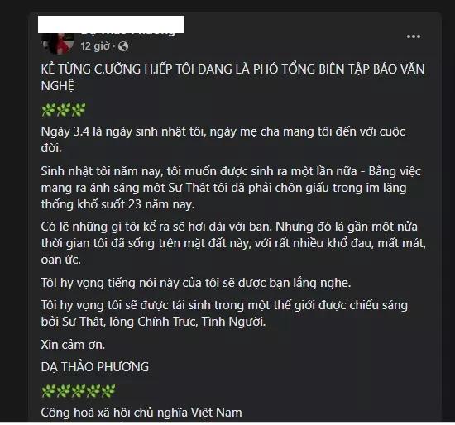Viewport: 455px width, 425px height.
Task: Click the signature "DẠ THẢO PHƯƠNG"
Action: (x=95, y=367)
